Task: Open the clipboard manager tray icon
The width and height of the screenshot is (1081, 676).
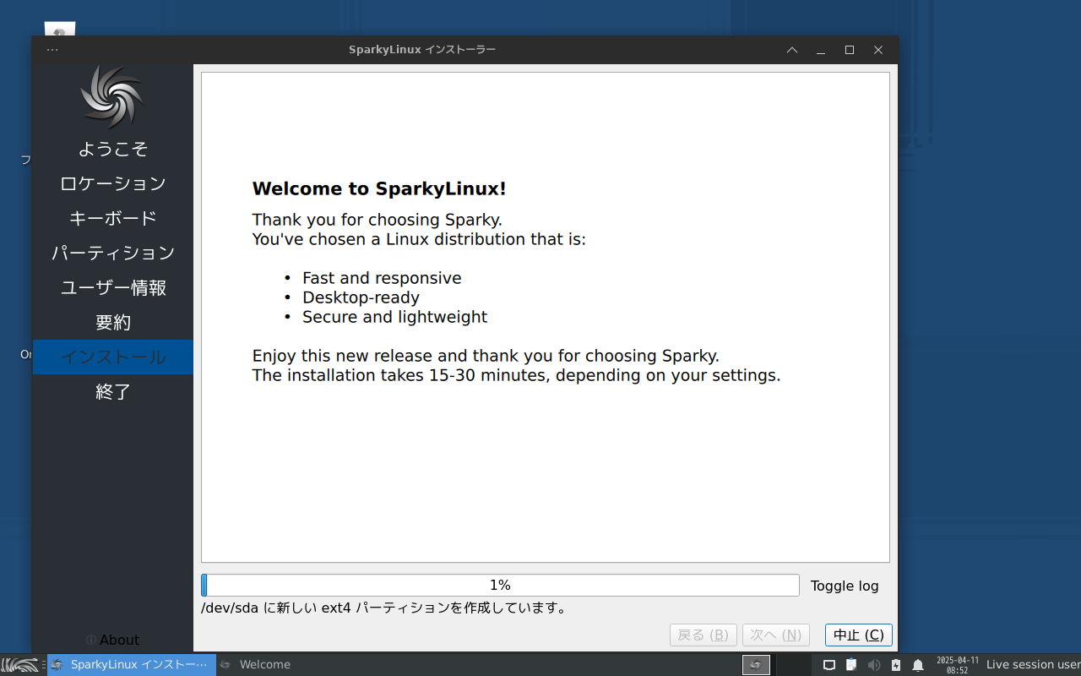Action: point(851,665)
